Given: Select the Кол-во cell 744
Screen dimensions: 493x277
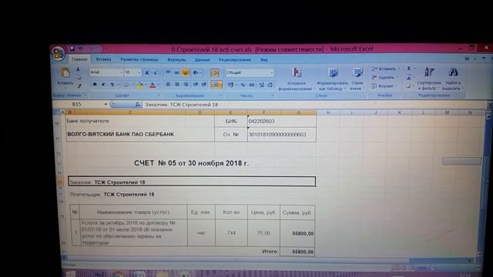Looking at the screenshot, I should [x=231, y=232].
